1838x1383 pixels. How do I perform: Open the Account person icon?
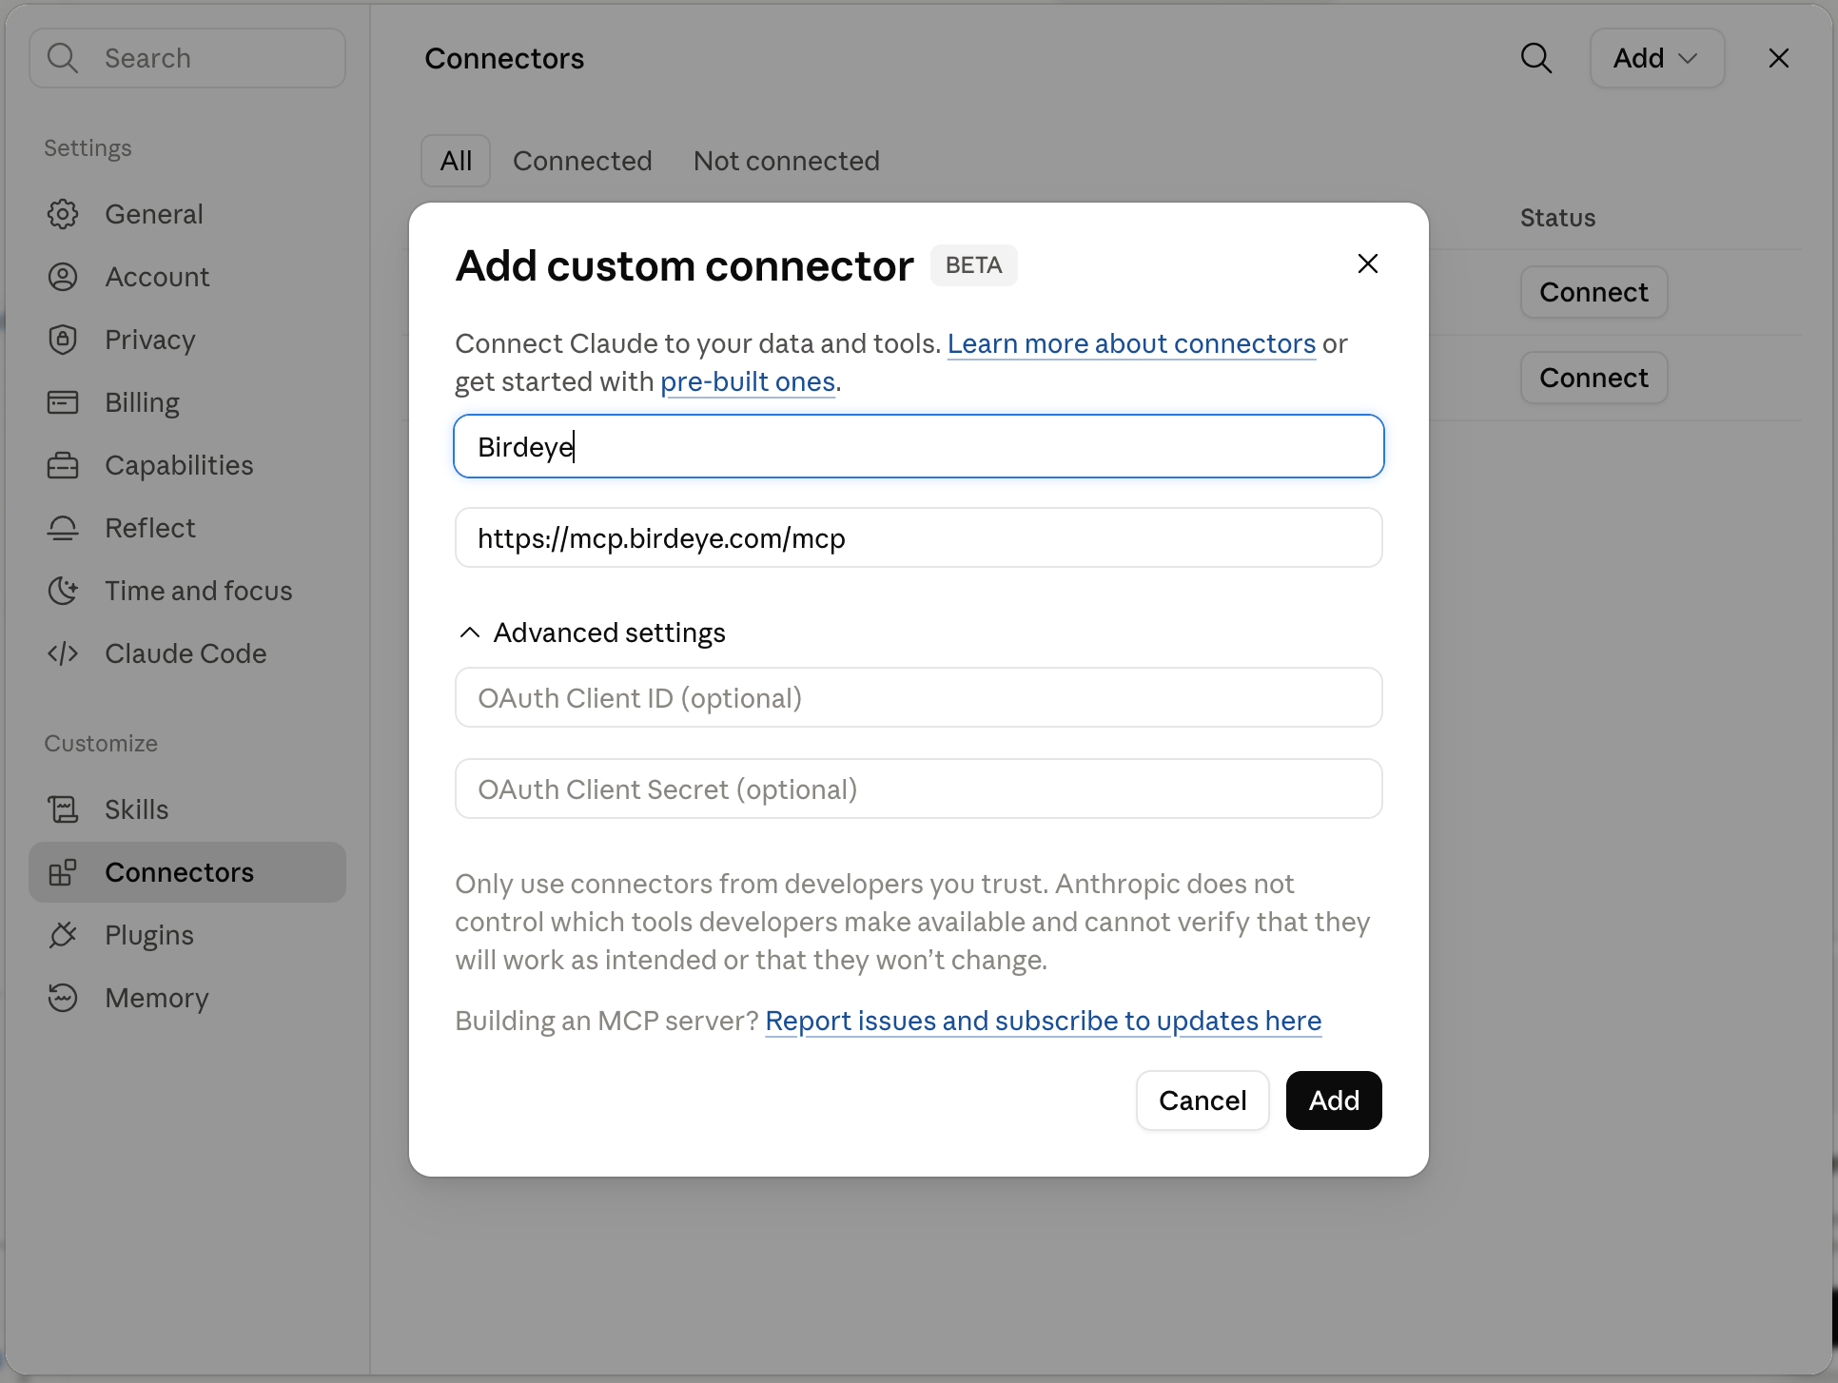[63, 277]
